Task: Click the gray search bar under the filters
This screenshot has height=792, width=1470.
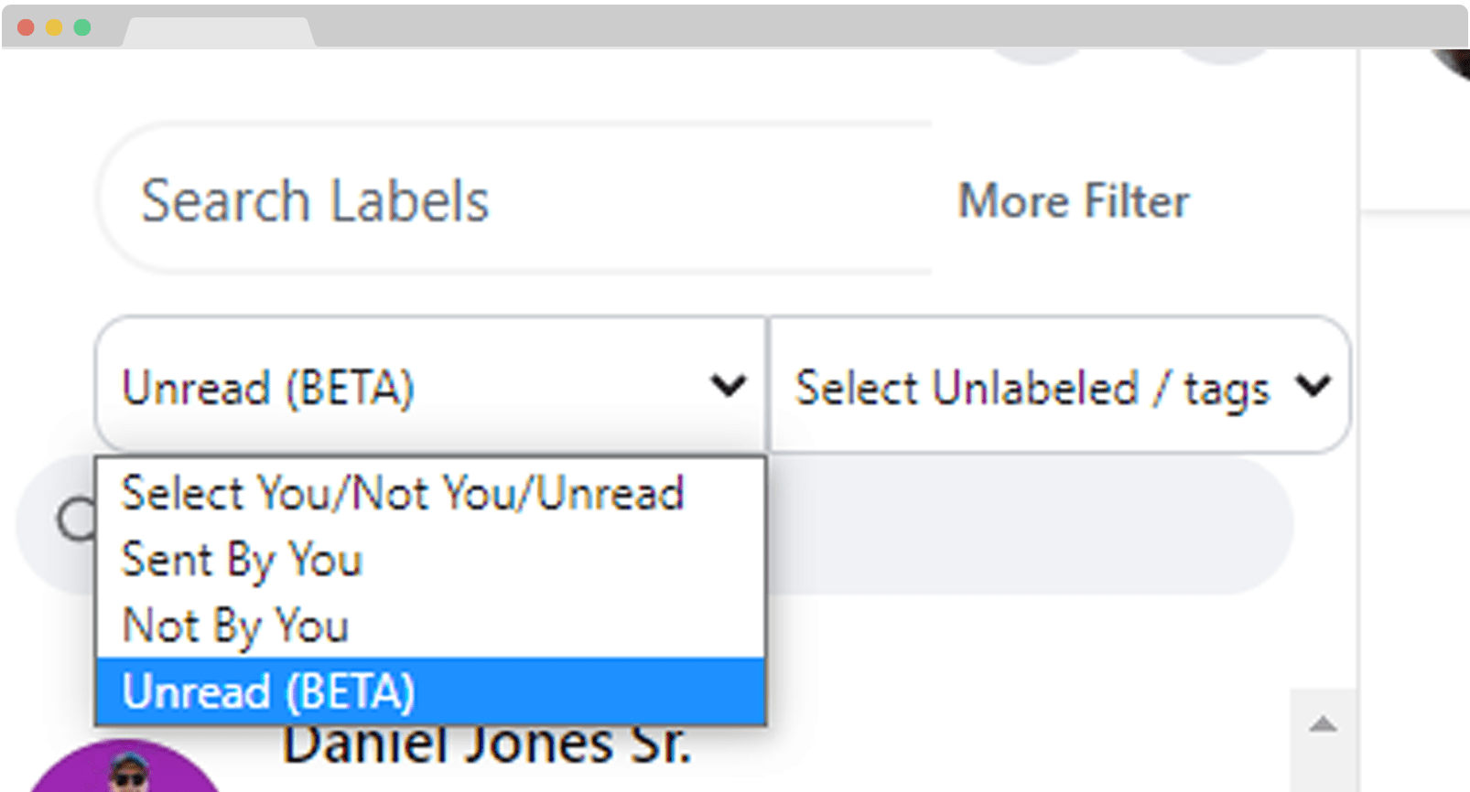Action: tap(1025, 526)
